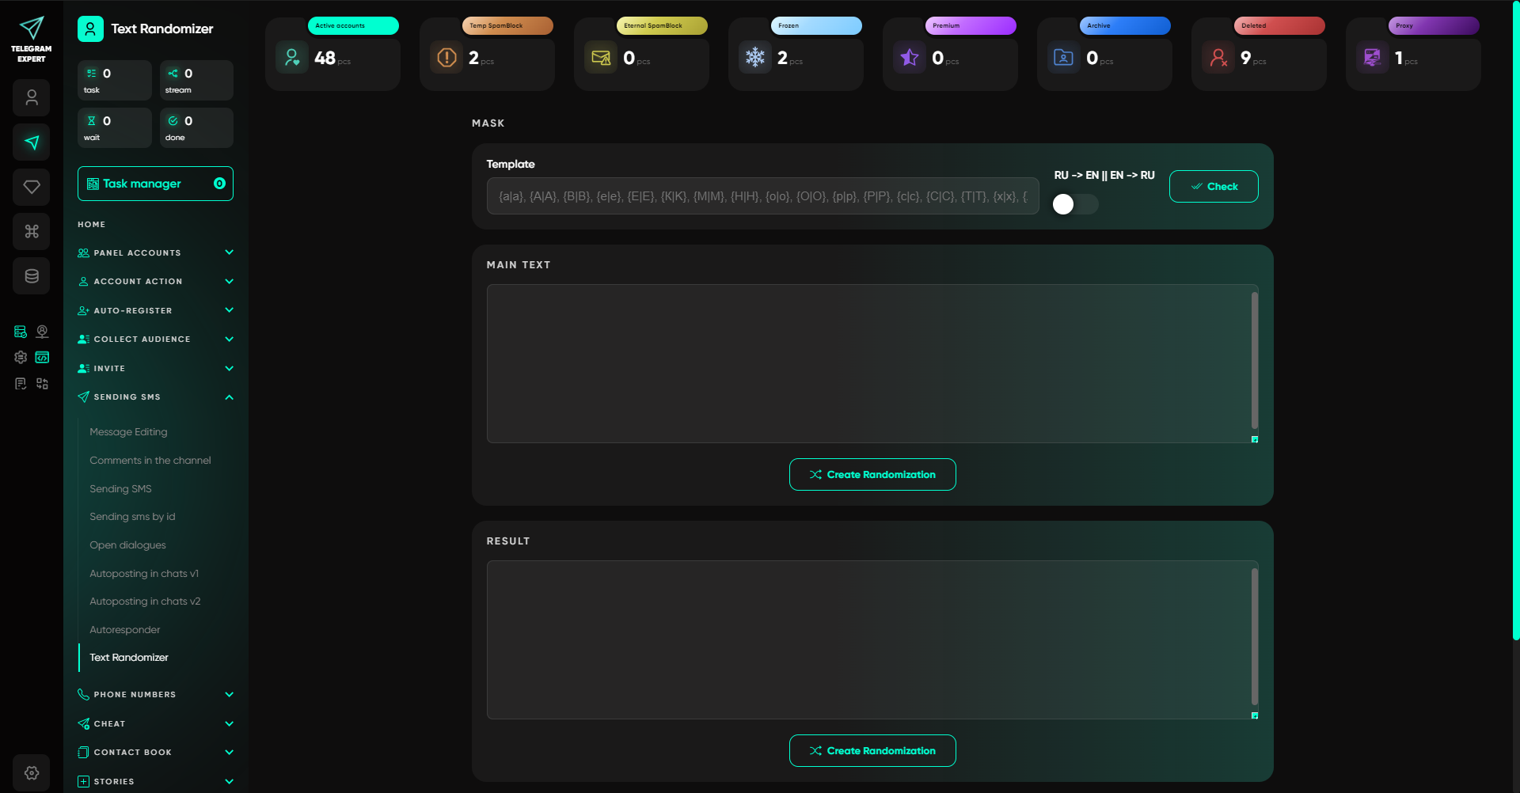The width and height of the screenshot is (1520, 793).
Task: Expand the PHONE NUMBERS section
Action: (x=155, y=694)
